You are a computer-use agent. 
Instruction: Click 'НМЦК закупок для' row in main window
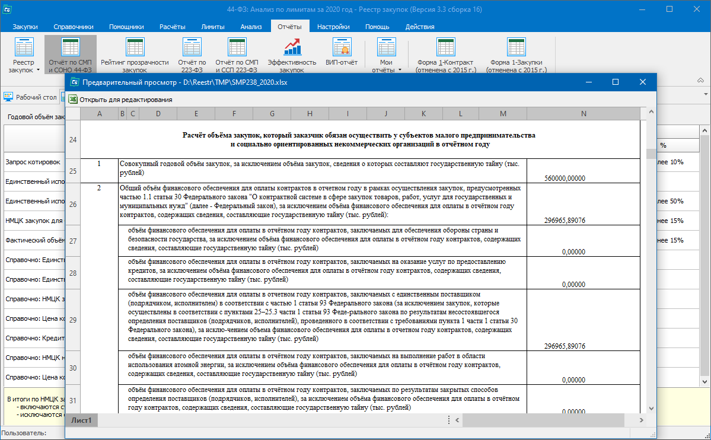34,221
